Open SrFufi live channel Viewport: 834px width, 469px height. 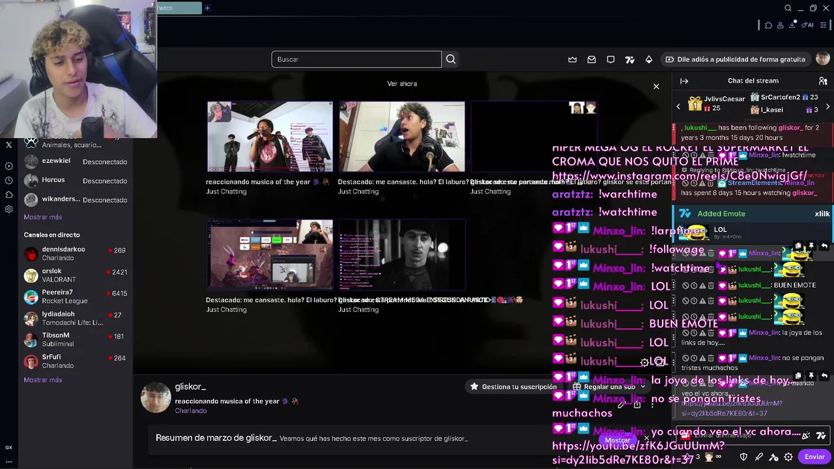75,361
